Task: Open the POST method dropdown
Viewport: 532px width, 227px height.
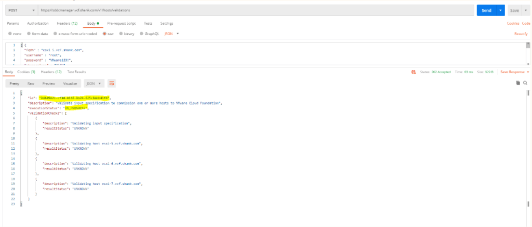Action: pos(21,10)
